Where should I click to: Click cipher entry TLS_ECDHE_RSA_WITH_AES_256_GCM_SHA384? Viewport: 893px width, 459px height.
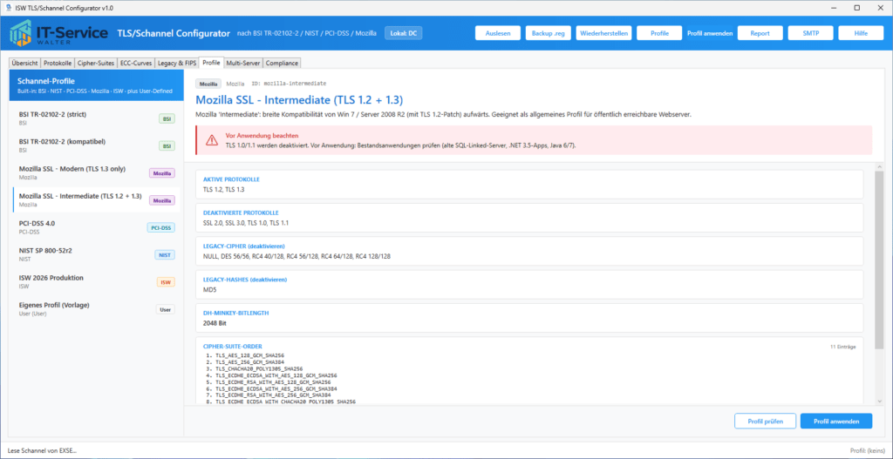(274, 395)
